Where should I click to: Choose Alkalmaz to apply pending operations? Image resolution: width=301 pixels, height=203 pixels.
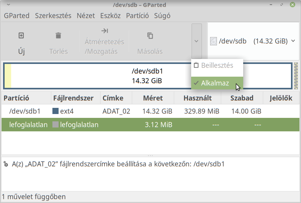(217, 83)
